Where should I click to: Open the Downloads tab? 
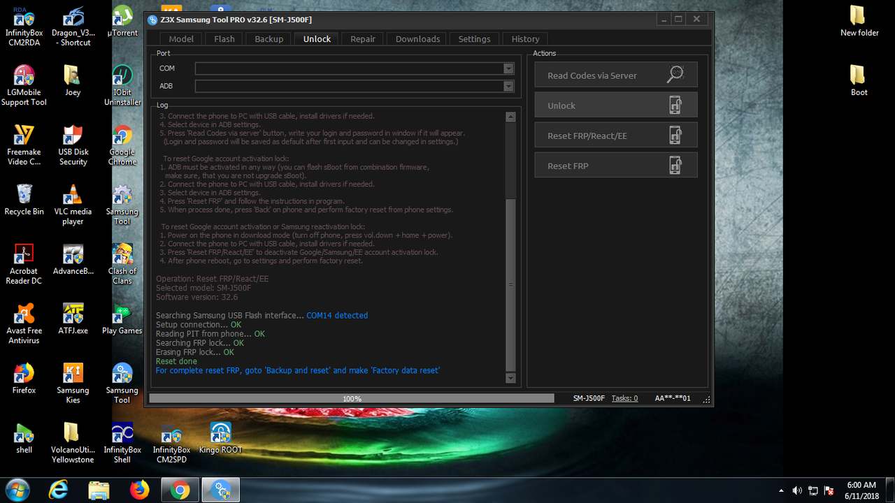pos(417,39)
